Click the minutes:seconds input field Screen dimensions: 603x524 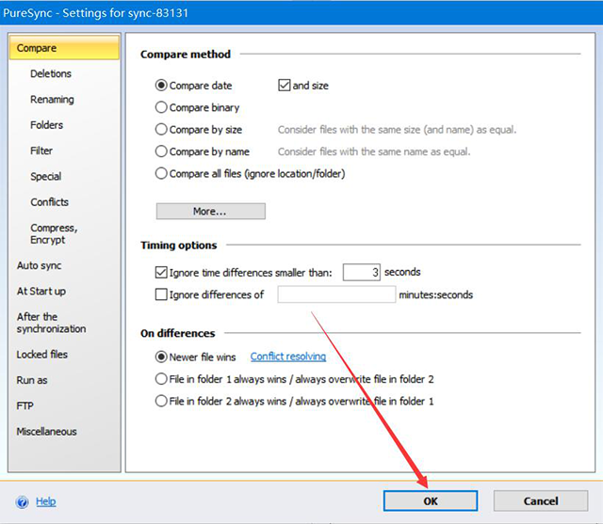click(x=336, y=294)
